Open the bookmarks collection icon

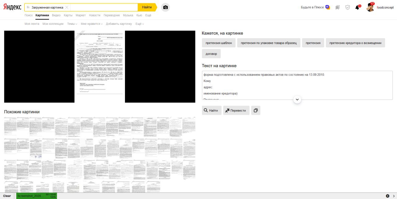tap(338, 7)
